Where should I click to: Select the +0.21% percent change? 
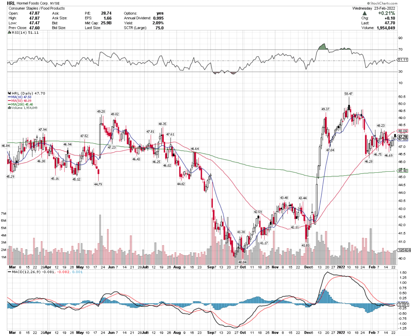386,13
